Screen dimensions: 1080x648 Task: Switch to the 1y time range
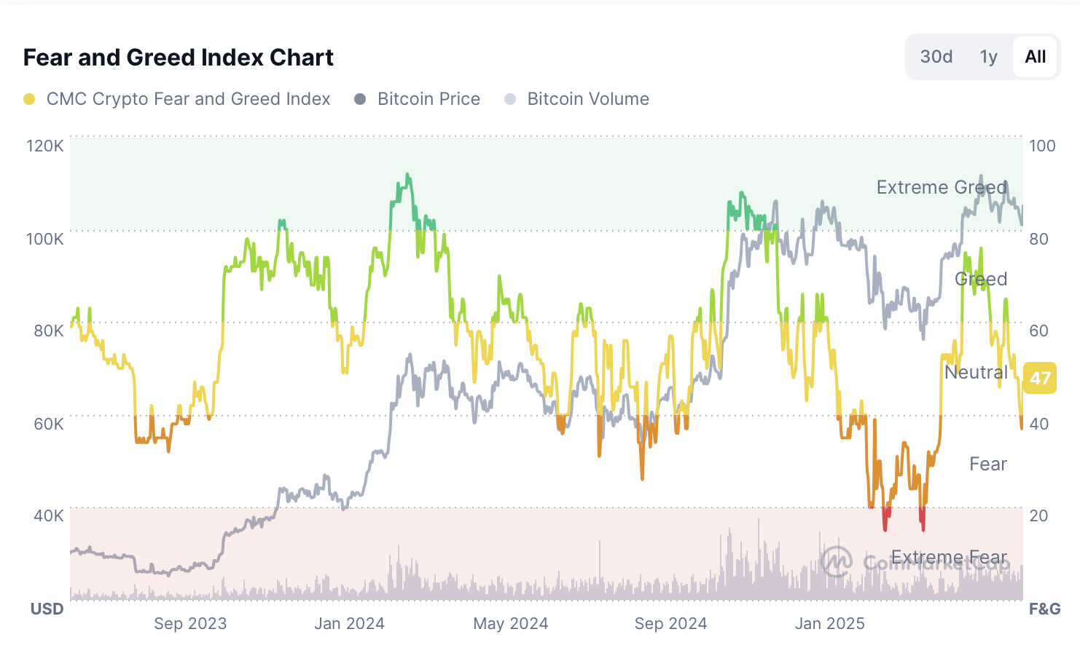[988, 56]
